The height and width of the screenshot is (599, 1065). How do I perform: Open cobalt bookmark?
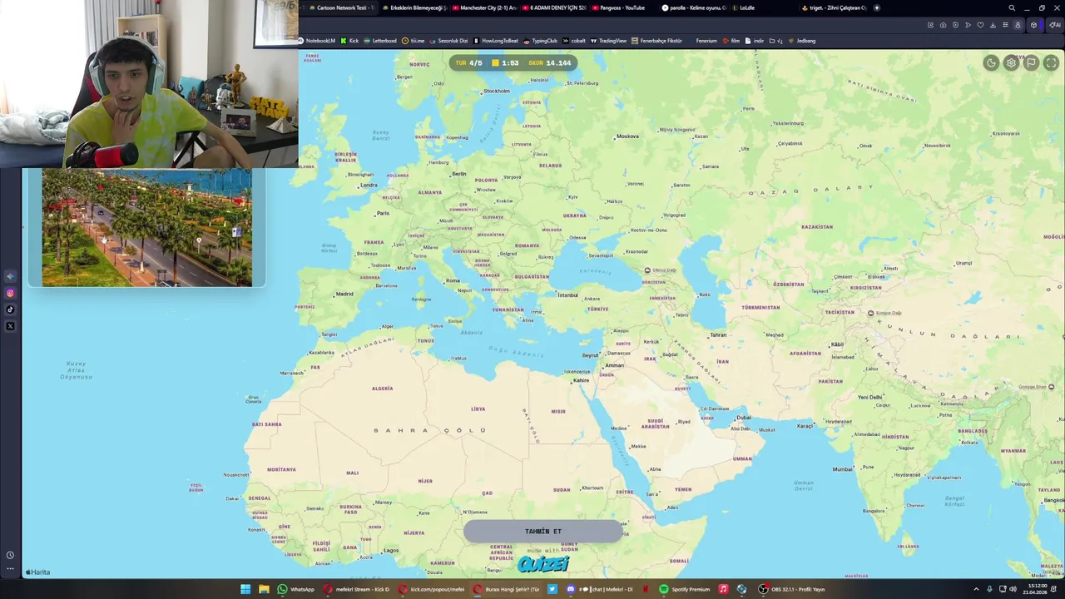(574, 41)
